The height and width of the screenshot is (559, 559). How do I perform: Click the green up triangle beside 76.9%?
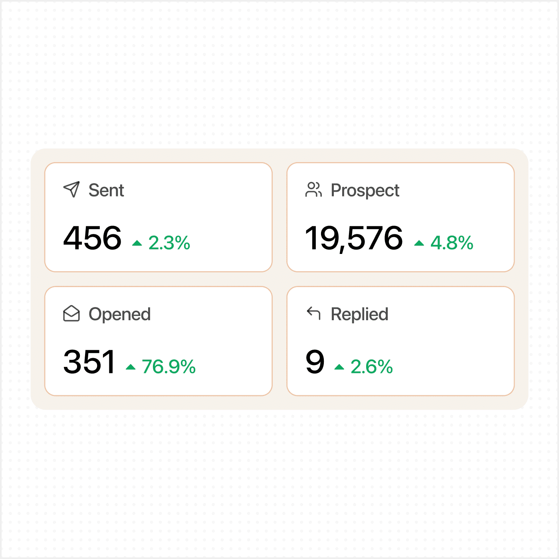coord(131,367)
